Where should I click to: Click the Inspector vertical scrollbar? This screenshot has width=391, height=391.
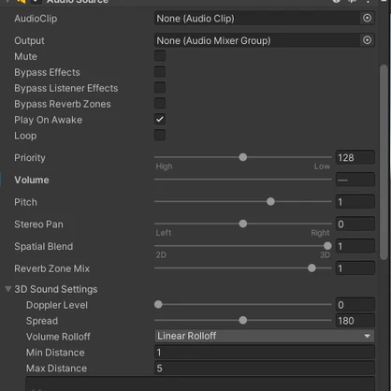384,162
